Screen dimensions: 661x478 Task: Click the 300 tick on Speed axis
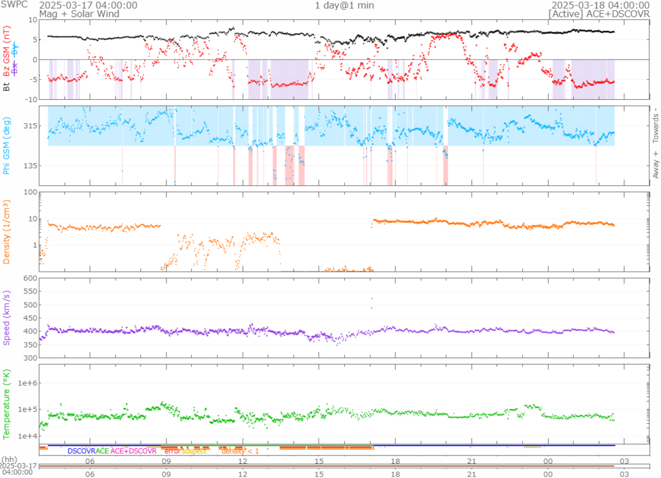tap(30, 358)
